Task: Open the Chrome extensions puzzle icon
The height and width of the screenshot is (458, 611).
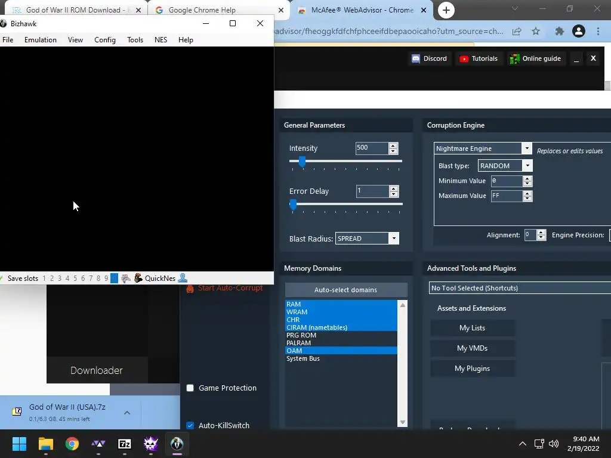Action: click(x=559, y=32)
